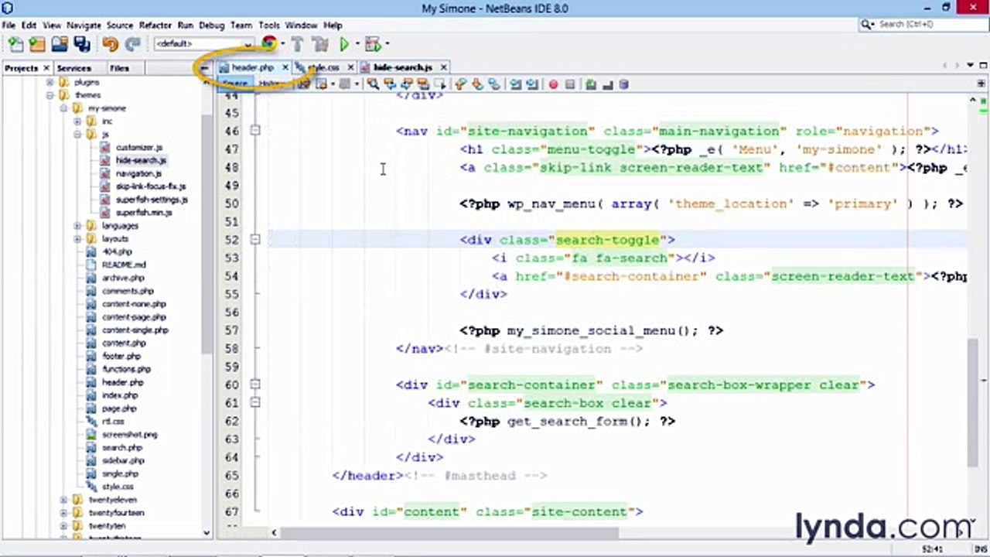This screenshot has width=990, height=557.
Task: Click the Source view button
Action: pos(235,84)
